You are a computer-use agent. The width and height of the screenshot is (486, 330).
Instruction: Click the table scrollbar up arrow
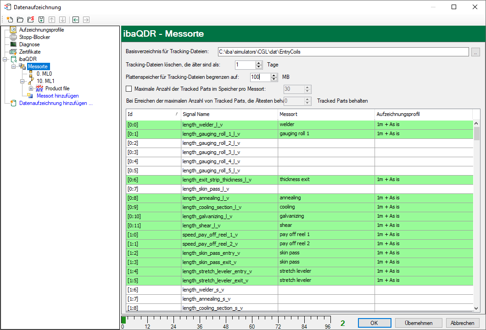pos(476,123)
